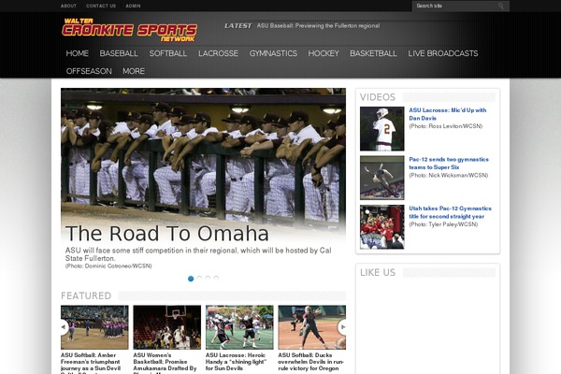Go to the BASEBALL section
Screen dimensions: 561x374
pos(119,53)
